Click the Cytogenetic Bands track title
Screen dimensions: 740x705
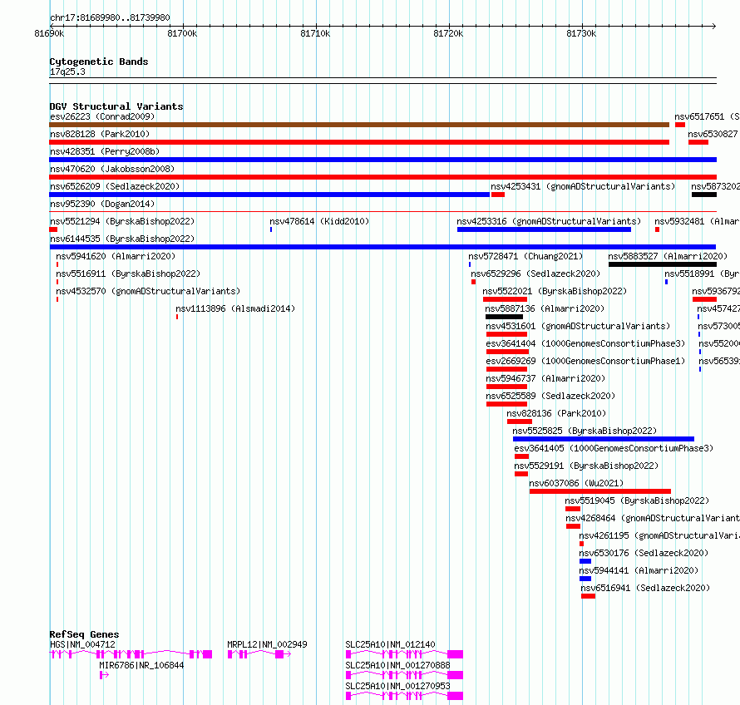click(x=99, y=62)
